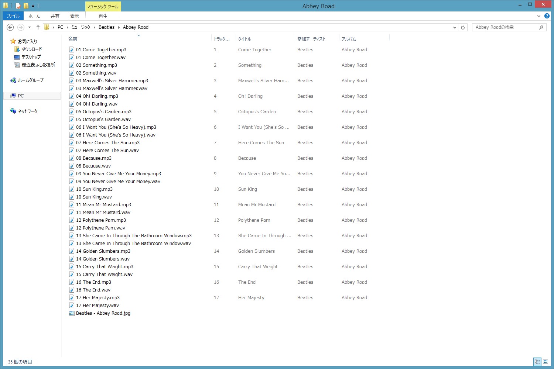Open the help question mark icon
This screenshot has height=369, width=554.
tap(547, 16)
